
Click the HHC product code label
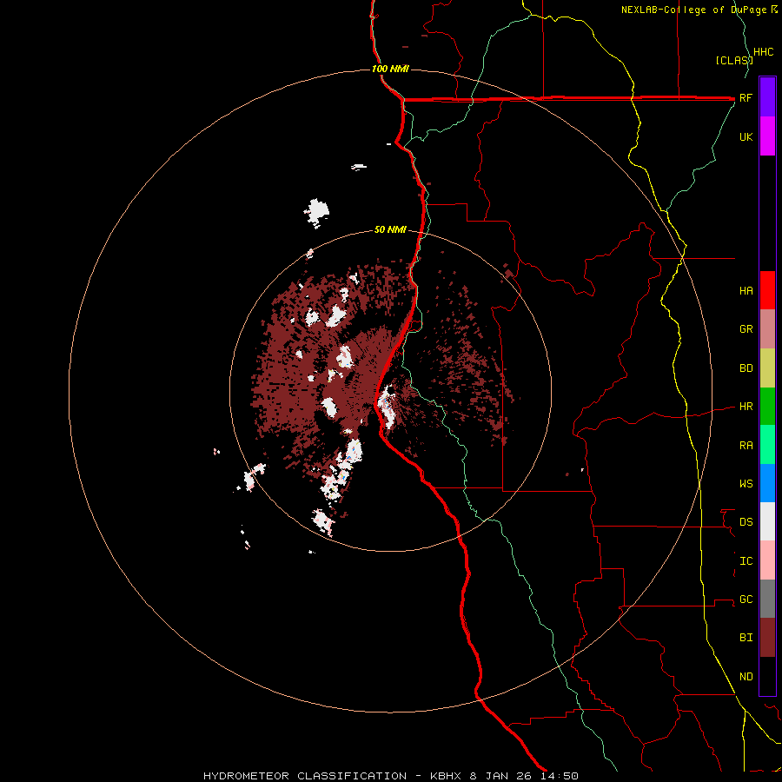[764, 52]
